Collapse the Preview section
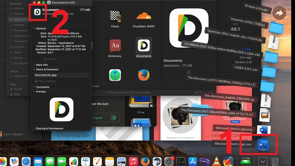 tap(34, 91)
